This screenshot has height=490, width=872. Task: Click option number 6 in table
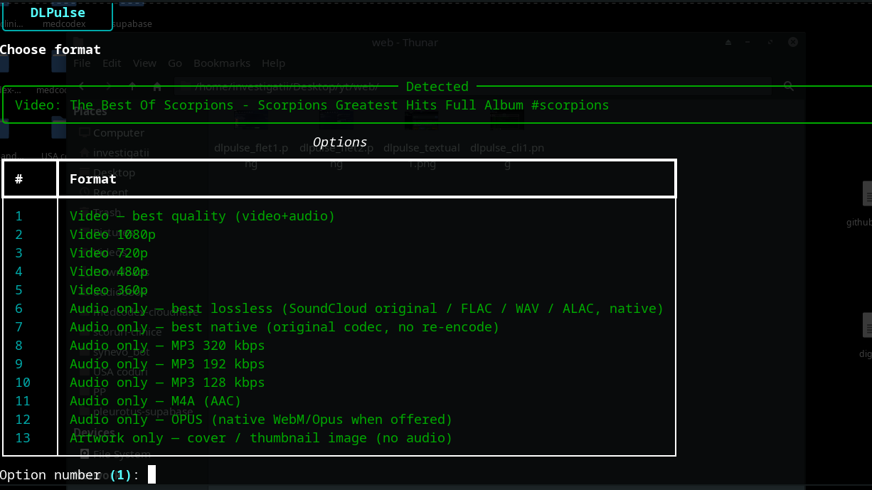(19, 309)
